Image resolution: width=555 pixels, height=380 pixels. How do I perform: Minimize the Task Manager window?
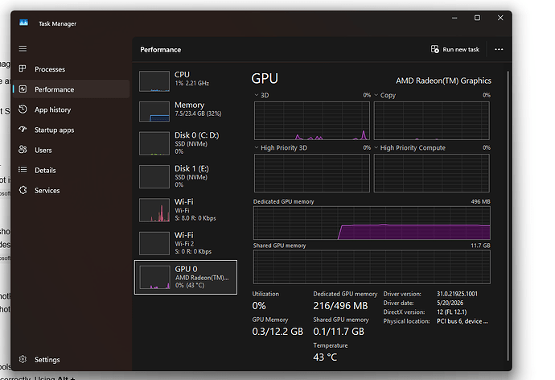pyautogui.click(x=454, y=18)
